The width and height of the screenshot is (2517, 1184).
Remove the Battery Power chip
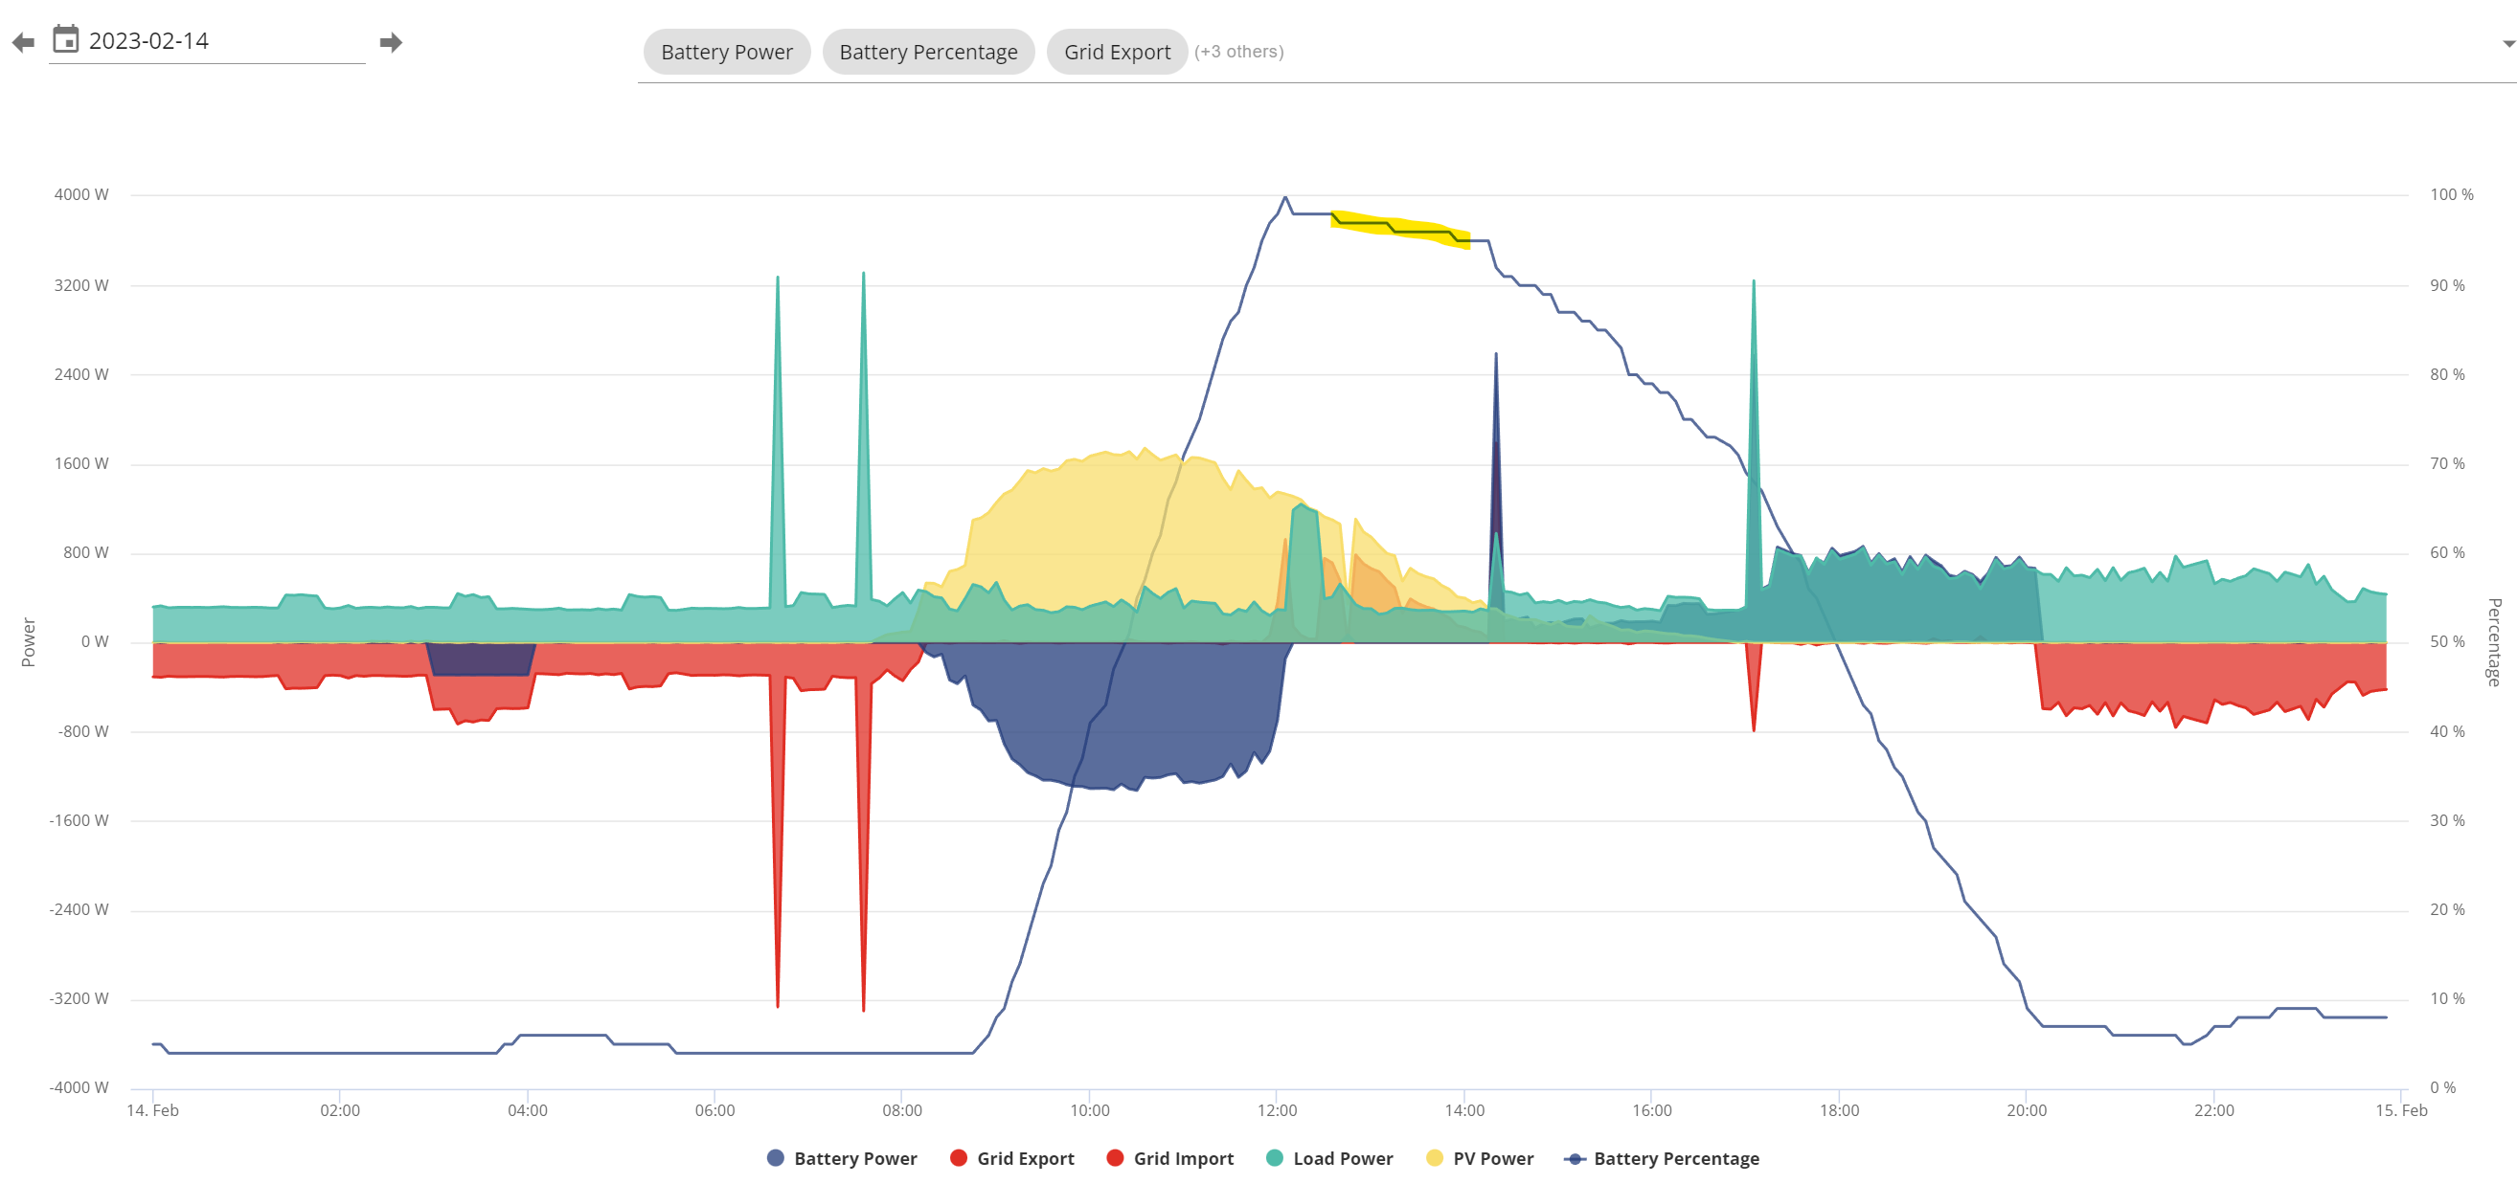pyautogui.click(x=726, y=52)
